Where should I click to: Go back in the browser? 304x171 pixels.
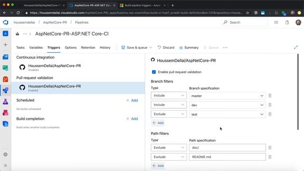(x=5, y=13)
